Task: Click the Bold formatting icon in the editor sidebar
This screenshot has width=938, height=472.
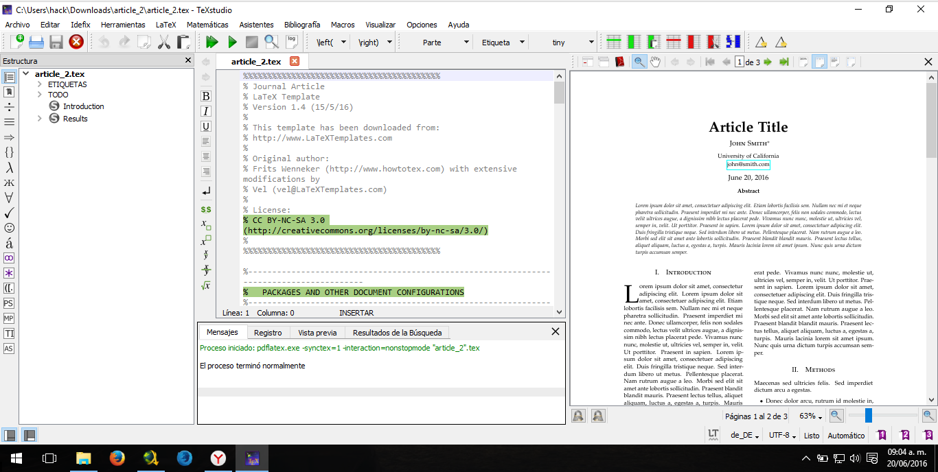Action: pos(206,96)
